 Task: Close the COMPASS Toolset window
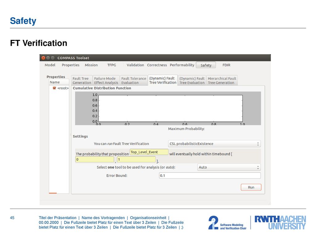coord(43,58)
